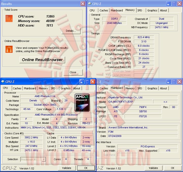Select Graphics tab in CPU window
The height and width of the screenshot is (172, 183).
click(66, 88)
